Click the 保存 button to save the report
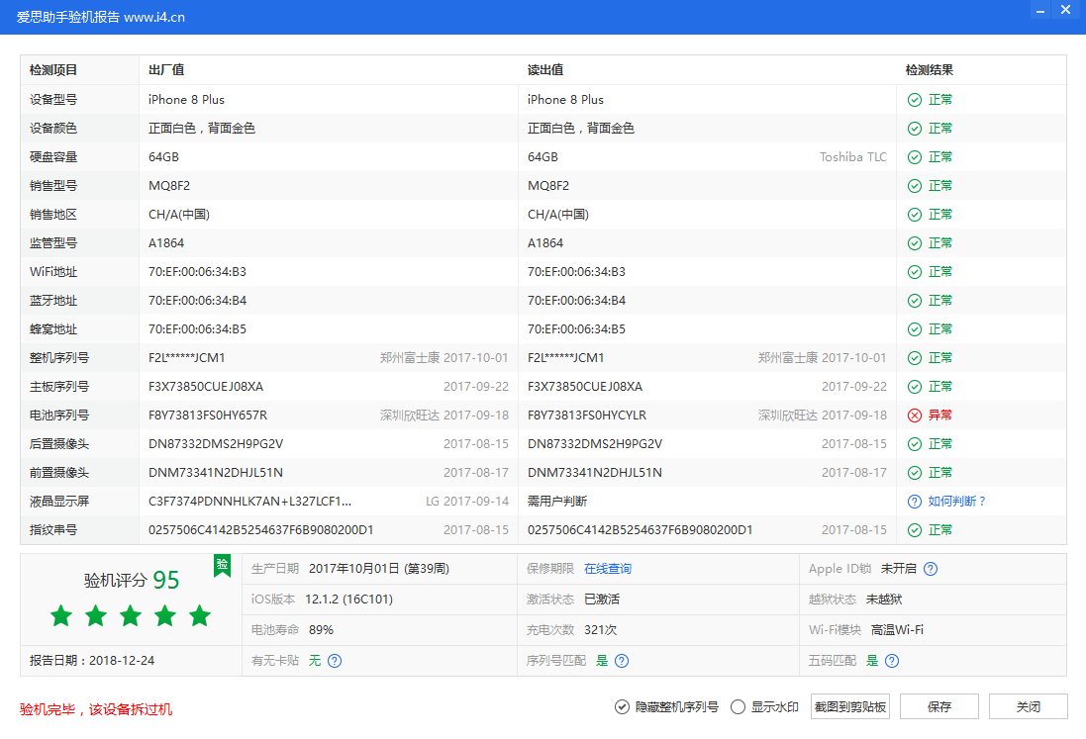Image resolution: width=1086 pixels, height=739 pixels. click(938, 706)
